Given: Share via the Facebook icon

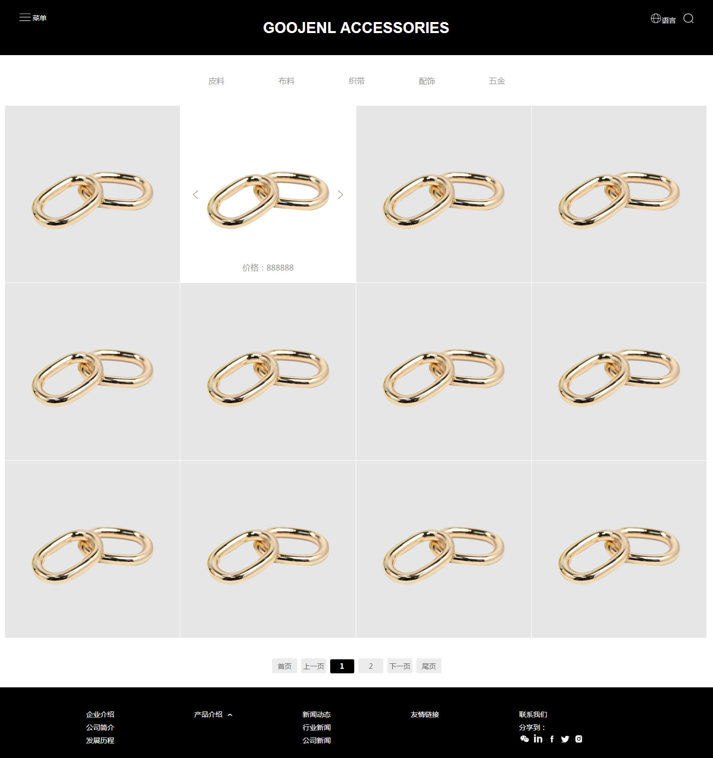Looking at the screenshot, I should (x=552, y=739).
